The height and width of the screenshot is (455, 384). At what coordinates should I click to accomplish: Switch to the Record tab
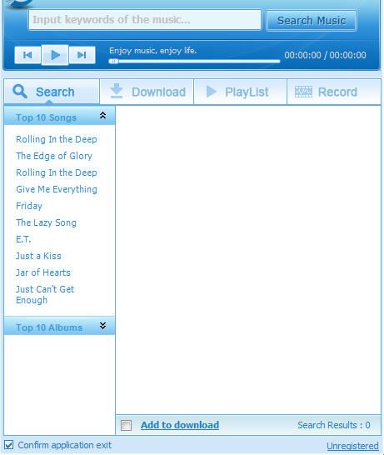click(x=334, y=92)
